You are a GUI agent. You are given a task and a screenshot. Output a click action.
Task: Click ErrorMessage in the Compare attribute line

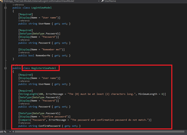[x=57, y=120]
